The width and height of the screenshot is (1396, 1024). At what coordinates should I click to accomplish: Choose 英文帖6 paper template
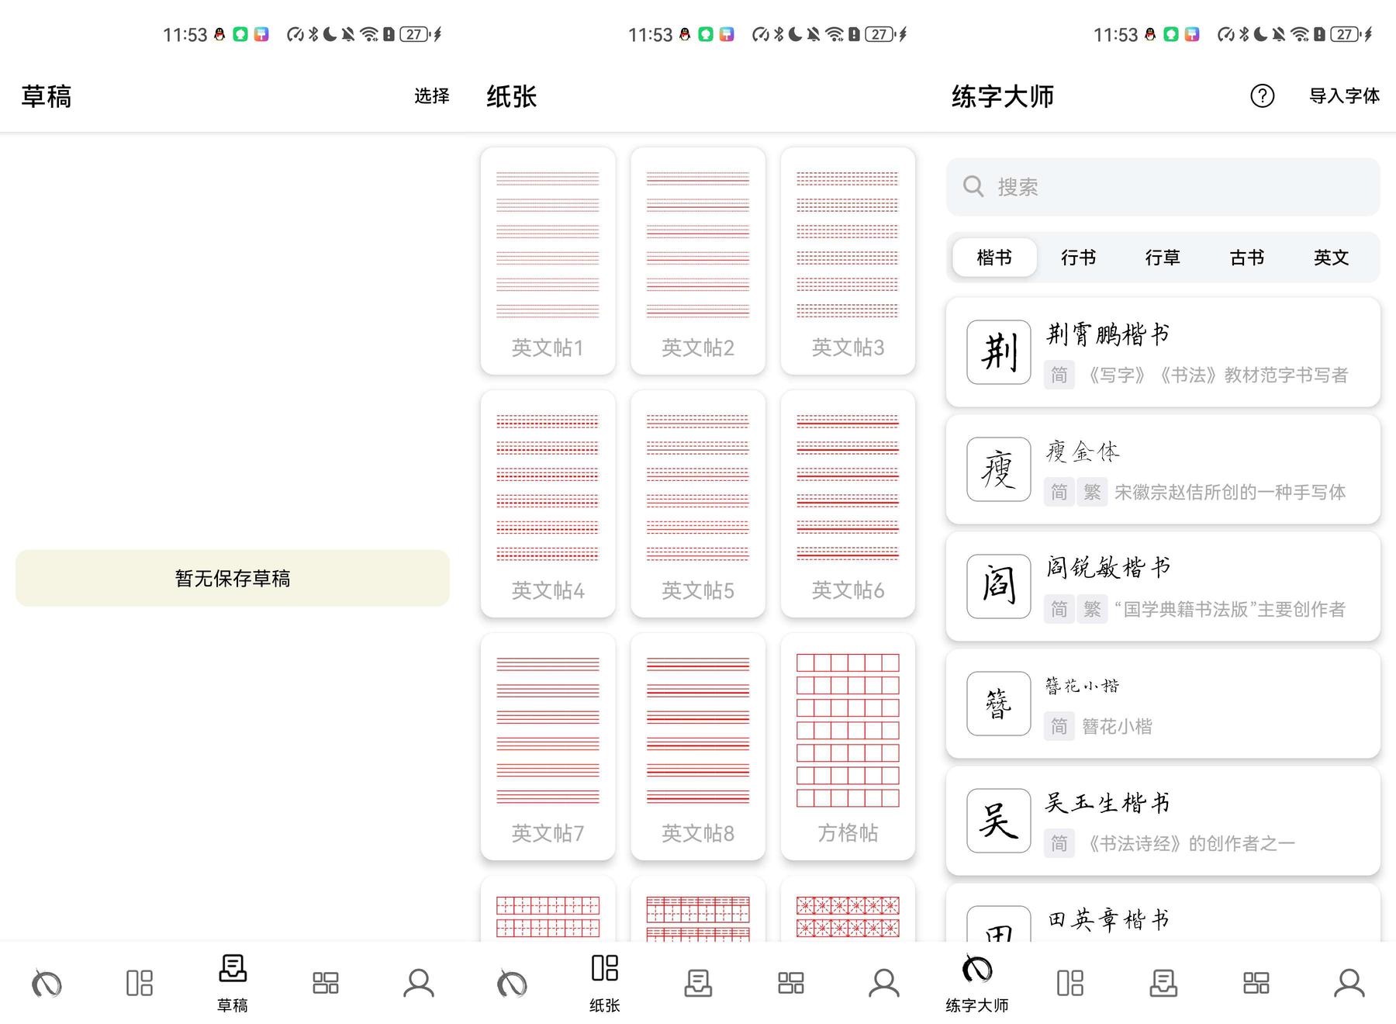pyautogui.click(x=848, y=503)
